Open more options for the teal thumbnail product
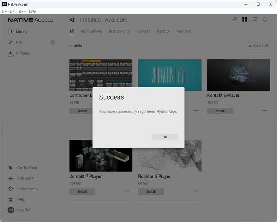Viewport: 277px width, 222px height. [196, 110]
